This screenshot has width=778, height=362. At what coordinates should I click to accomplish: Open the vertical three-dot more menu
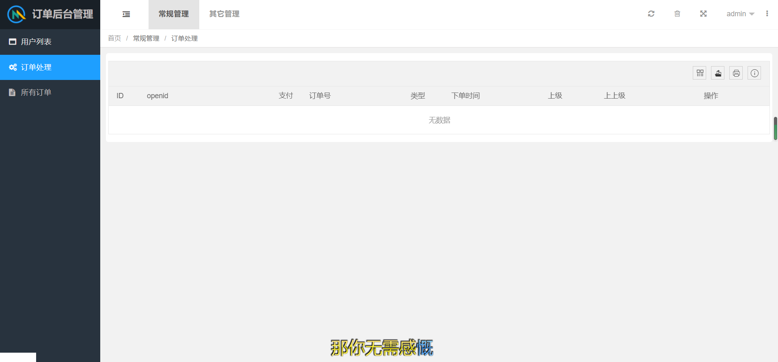767,14
